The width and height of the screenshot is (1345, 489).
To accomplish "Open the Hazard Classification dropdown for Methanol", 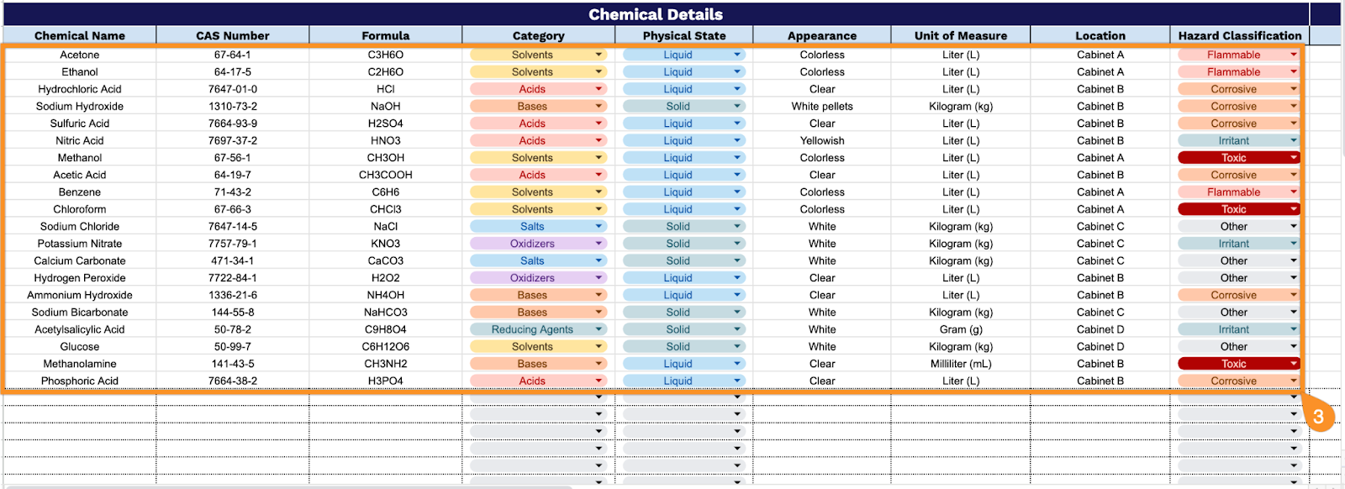I will tap(1294, 157).
